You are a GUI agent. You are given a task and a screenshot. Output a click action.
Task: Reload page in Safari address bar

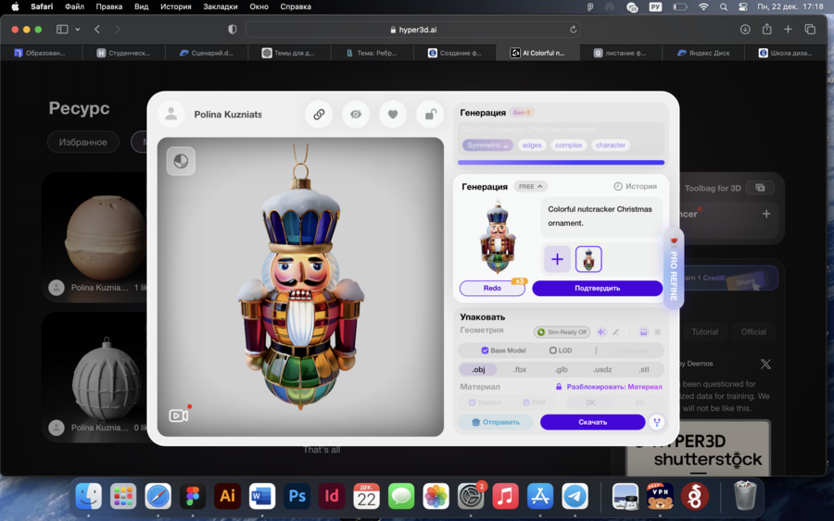(x=573, y=30)
